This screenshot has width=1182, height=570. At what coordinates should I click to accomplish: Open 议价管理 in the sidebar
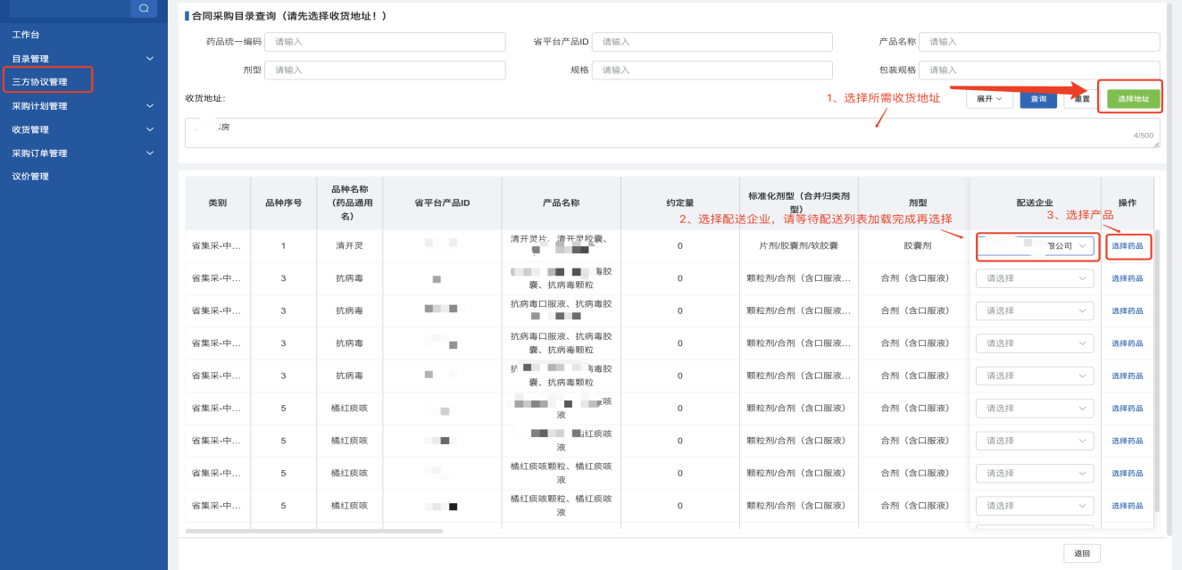tap(30, 177)
